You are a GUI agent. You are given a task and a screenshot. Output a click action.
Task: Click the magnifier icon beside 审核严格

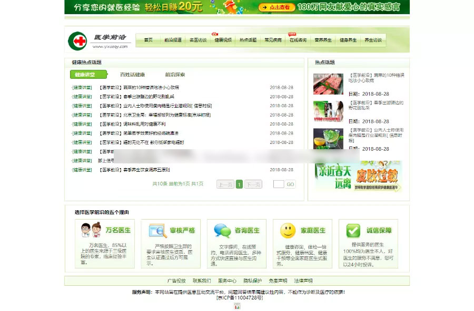(x=157, y=230)
